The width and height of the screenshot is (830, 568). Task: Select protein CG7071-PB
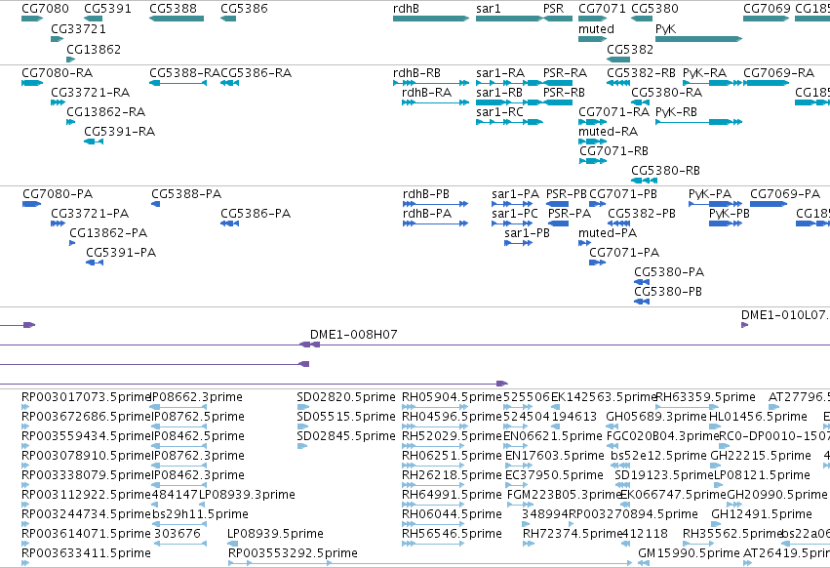pos(623,194)
